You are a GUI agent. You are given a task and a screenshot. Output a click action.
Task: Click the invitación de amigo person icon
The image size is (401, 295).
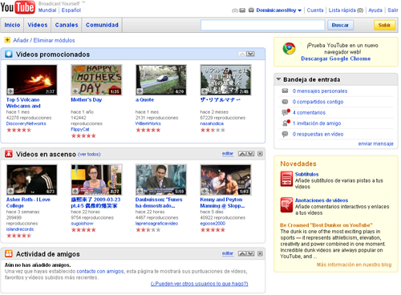point(286,123)
